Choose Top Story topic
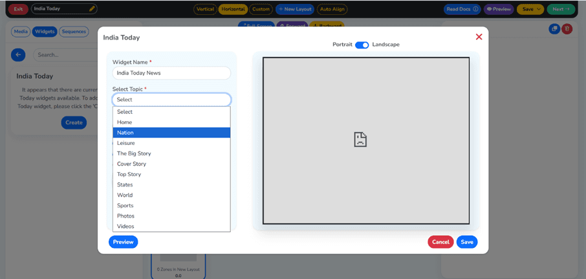 [171, 174]
